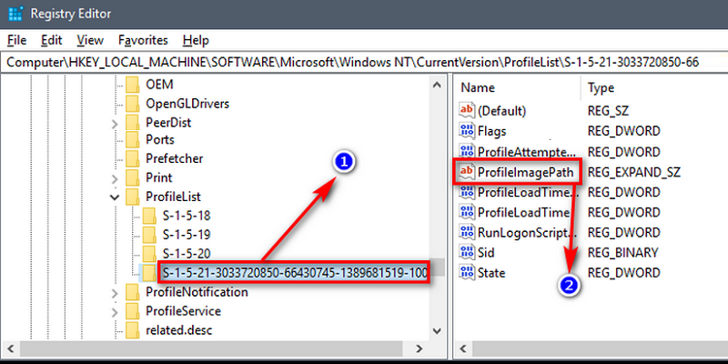Select the OEM key label
This screenshot has width=728, height=364.
pyautogui.click(x=159, y=85)
